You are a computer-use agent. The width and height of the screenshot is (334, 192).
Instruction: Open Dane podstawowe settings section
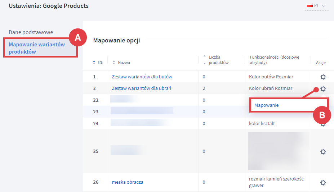point(31,32)
